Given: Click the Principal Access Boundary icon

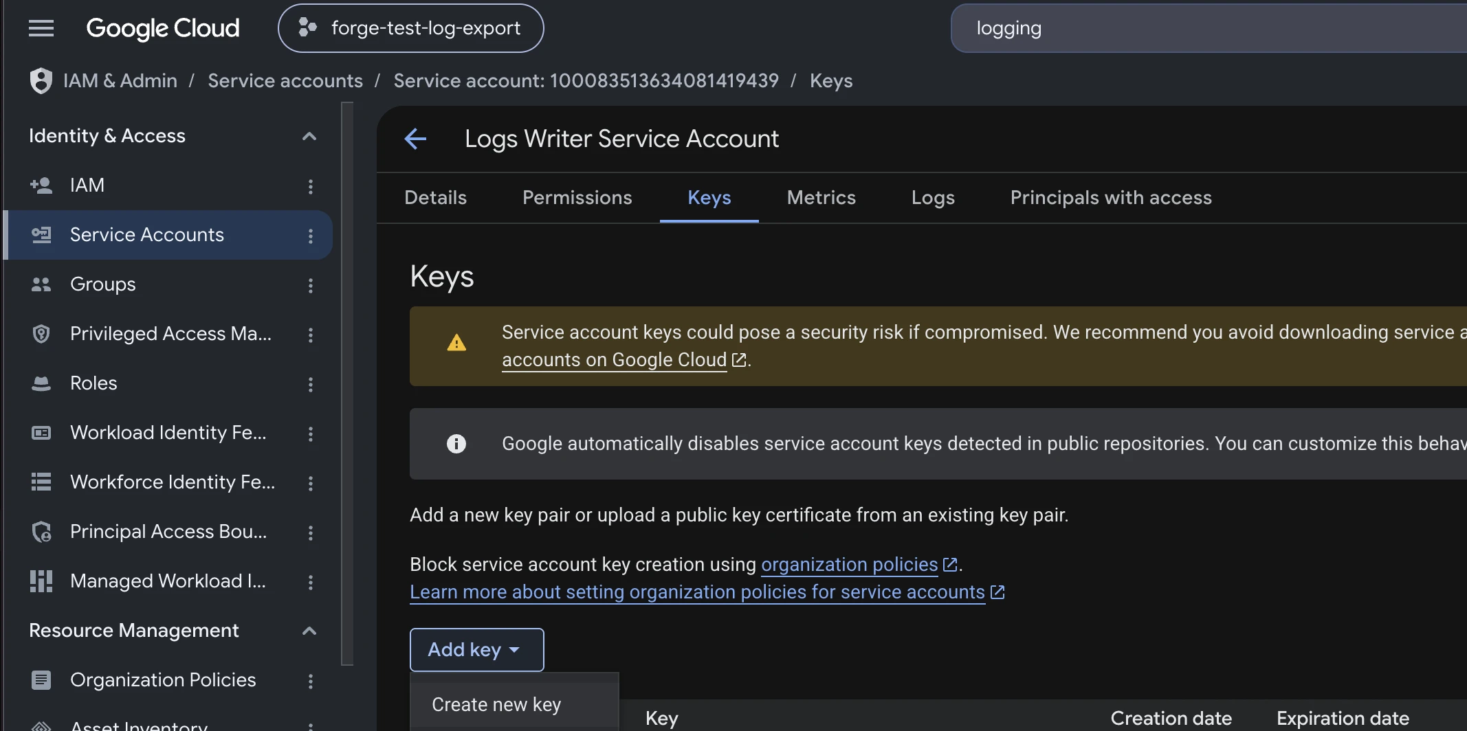Looking at the screenshot, I should (x=41, y=532).
